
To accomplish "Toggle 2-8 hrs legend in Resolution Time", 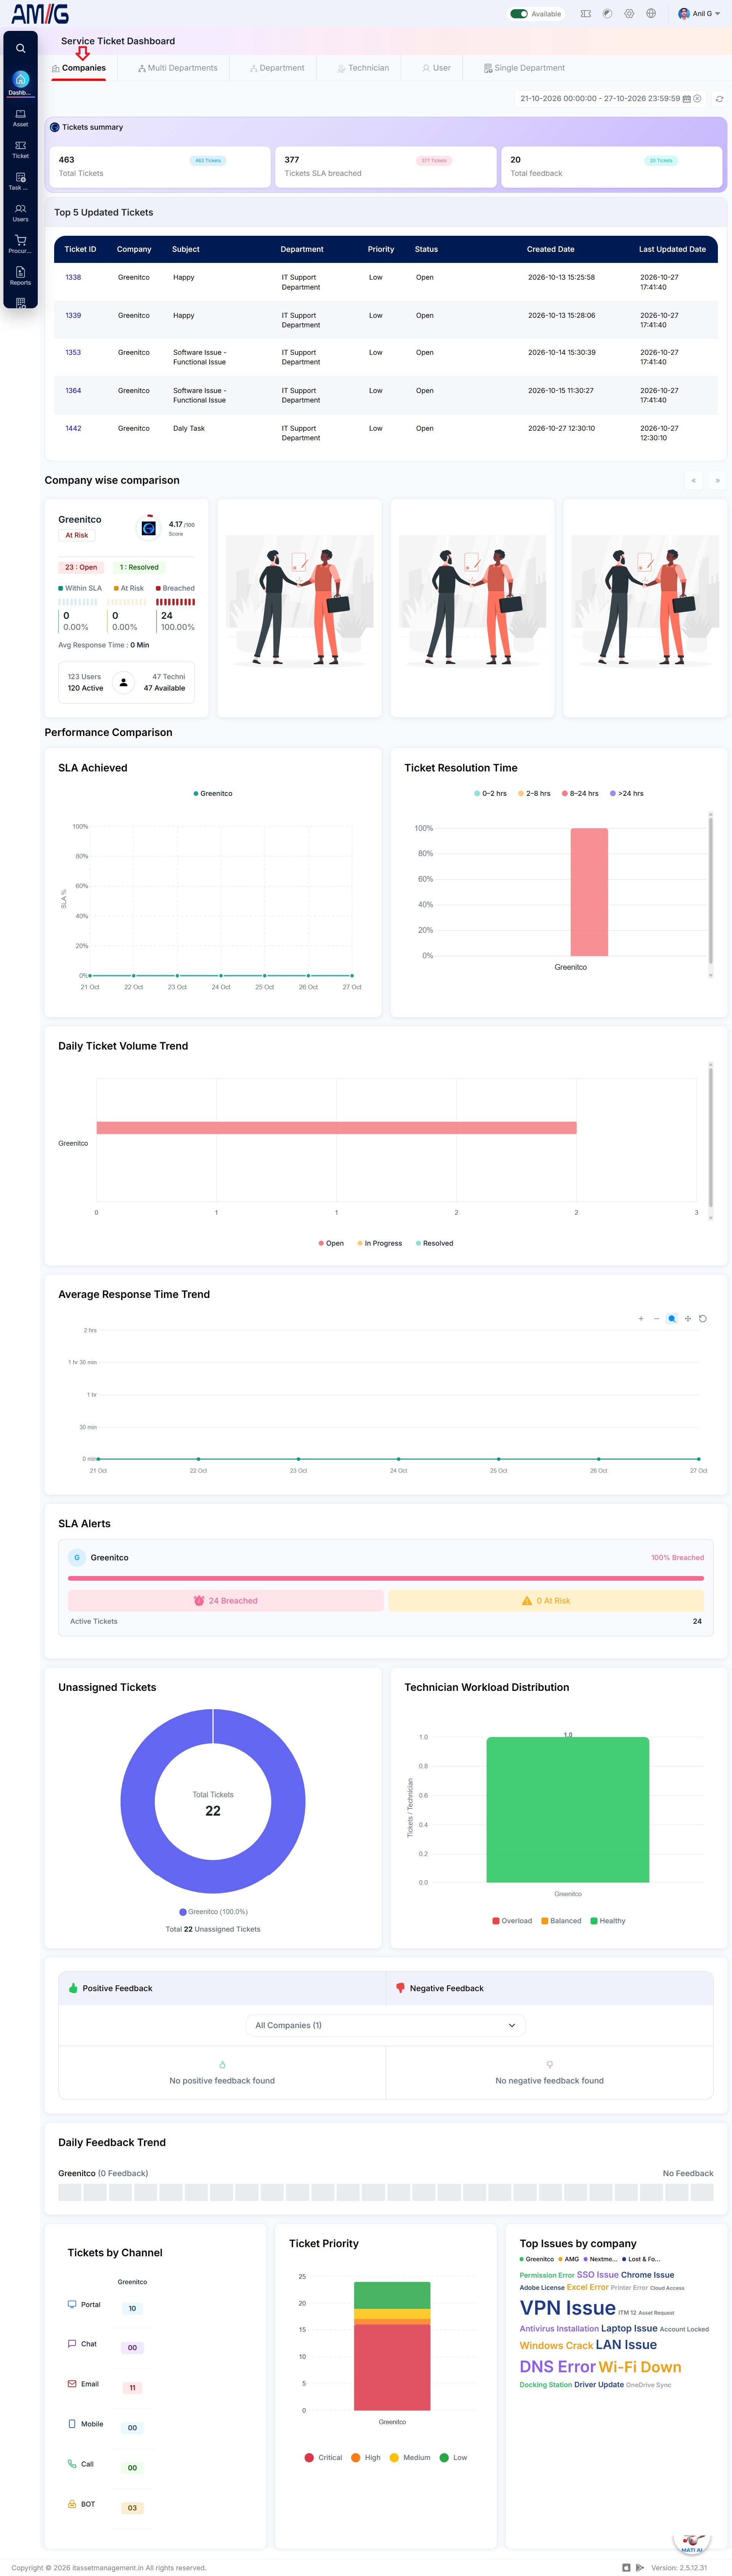I will tap(534, 793).
